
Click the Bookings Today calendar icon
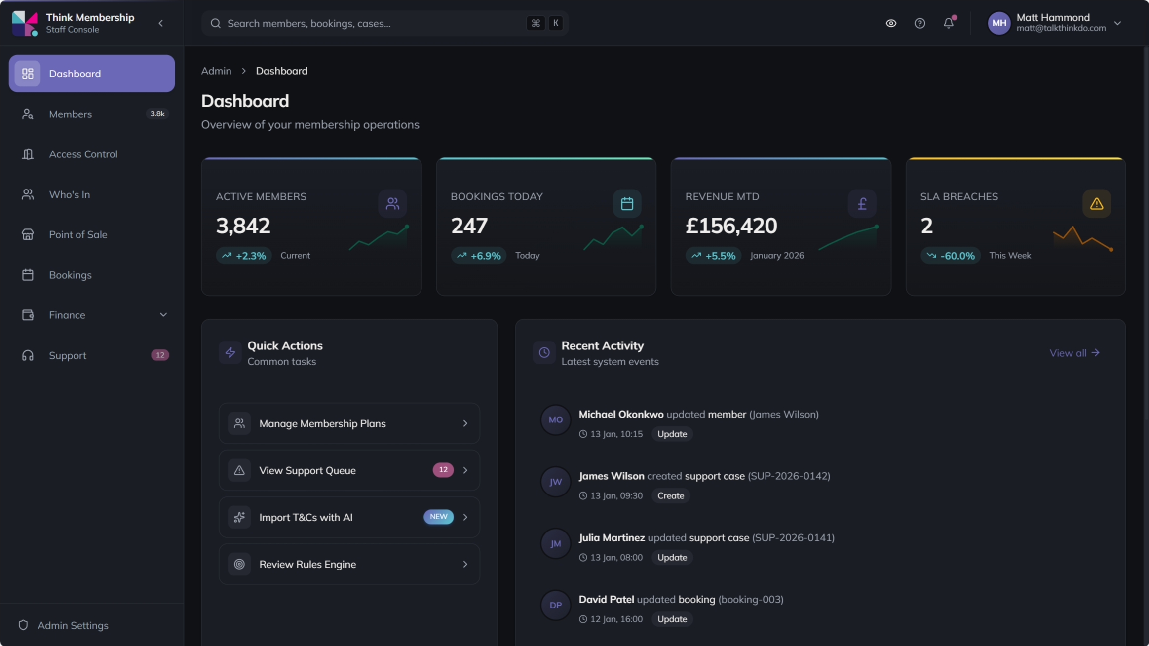[627, 203]
